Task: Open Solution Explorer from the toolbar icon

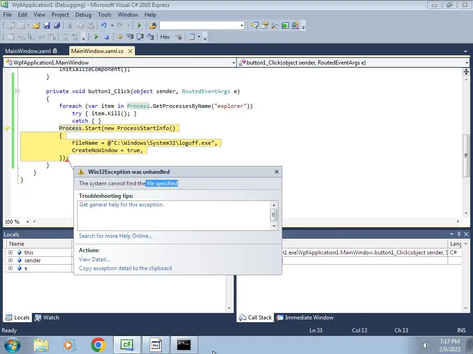Action: (x=255, y=26)
